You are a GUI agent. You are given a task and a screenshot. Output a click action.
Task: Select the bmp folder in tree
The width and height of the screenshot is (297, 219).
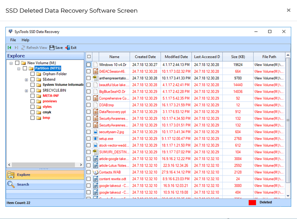(x=46, y=118)
